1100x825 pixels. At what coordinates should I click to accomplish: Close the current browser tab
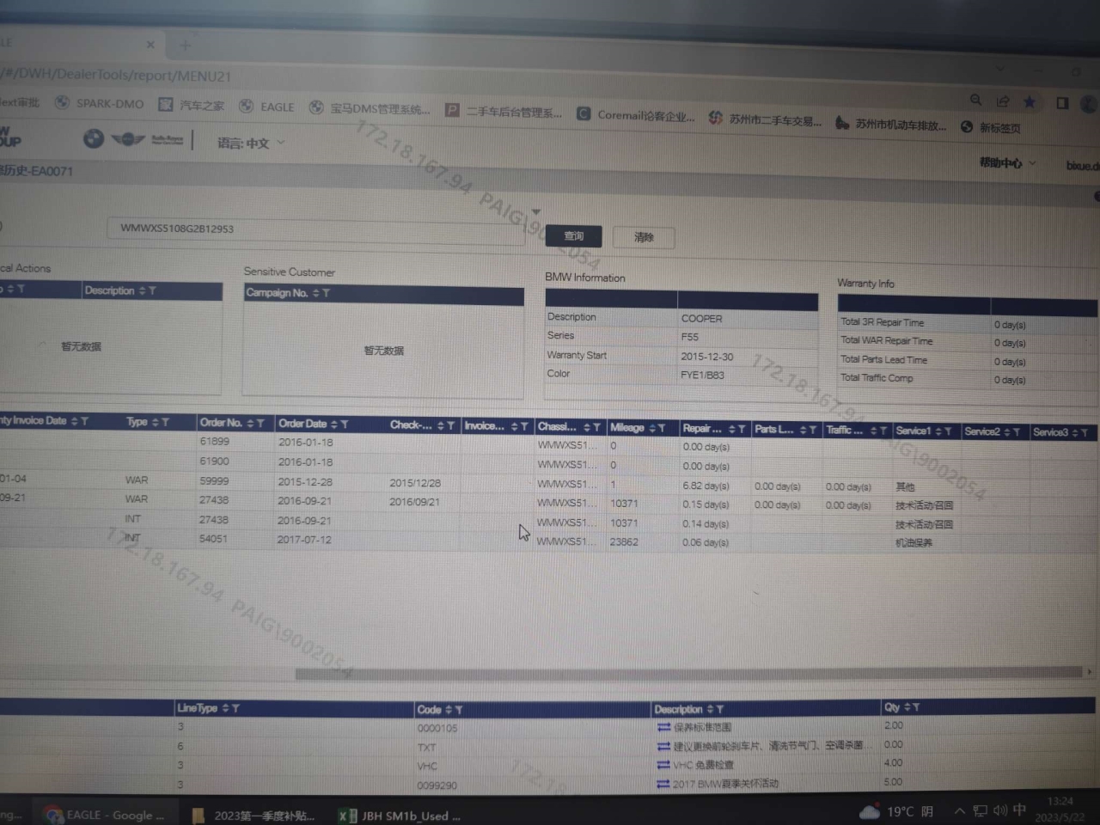click(x=150, y=44)
